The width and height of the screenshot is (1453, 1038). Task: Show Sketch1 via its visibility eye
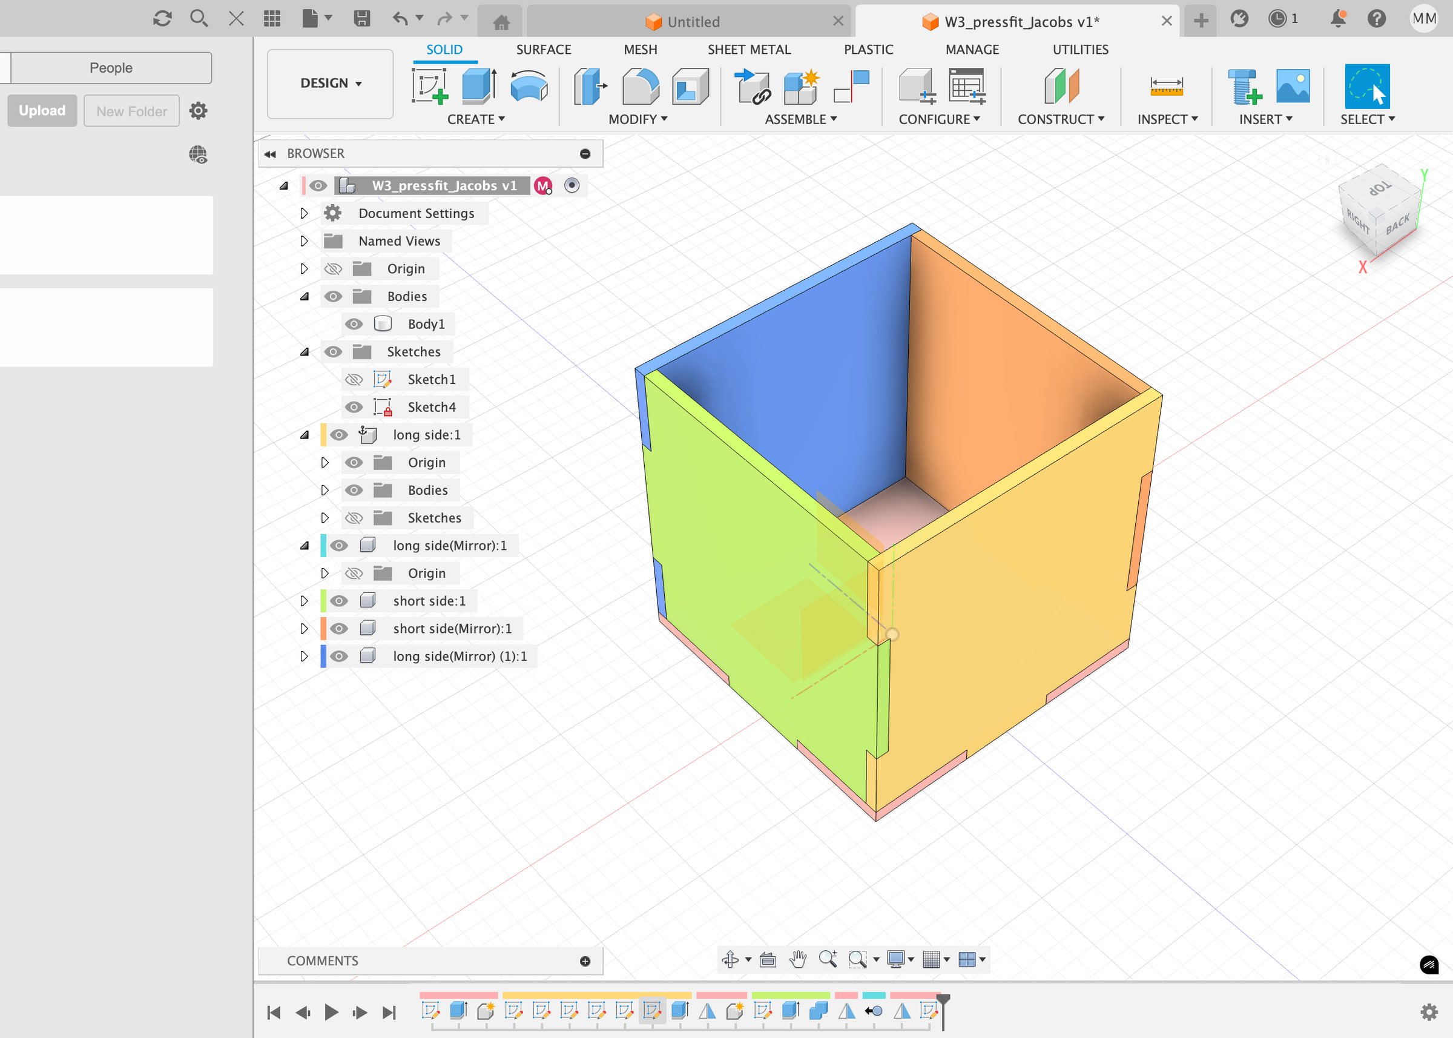(354, 380)
